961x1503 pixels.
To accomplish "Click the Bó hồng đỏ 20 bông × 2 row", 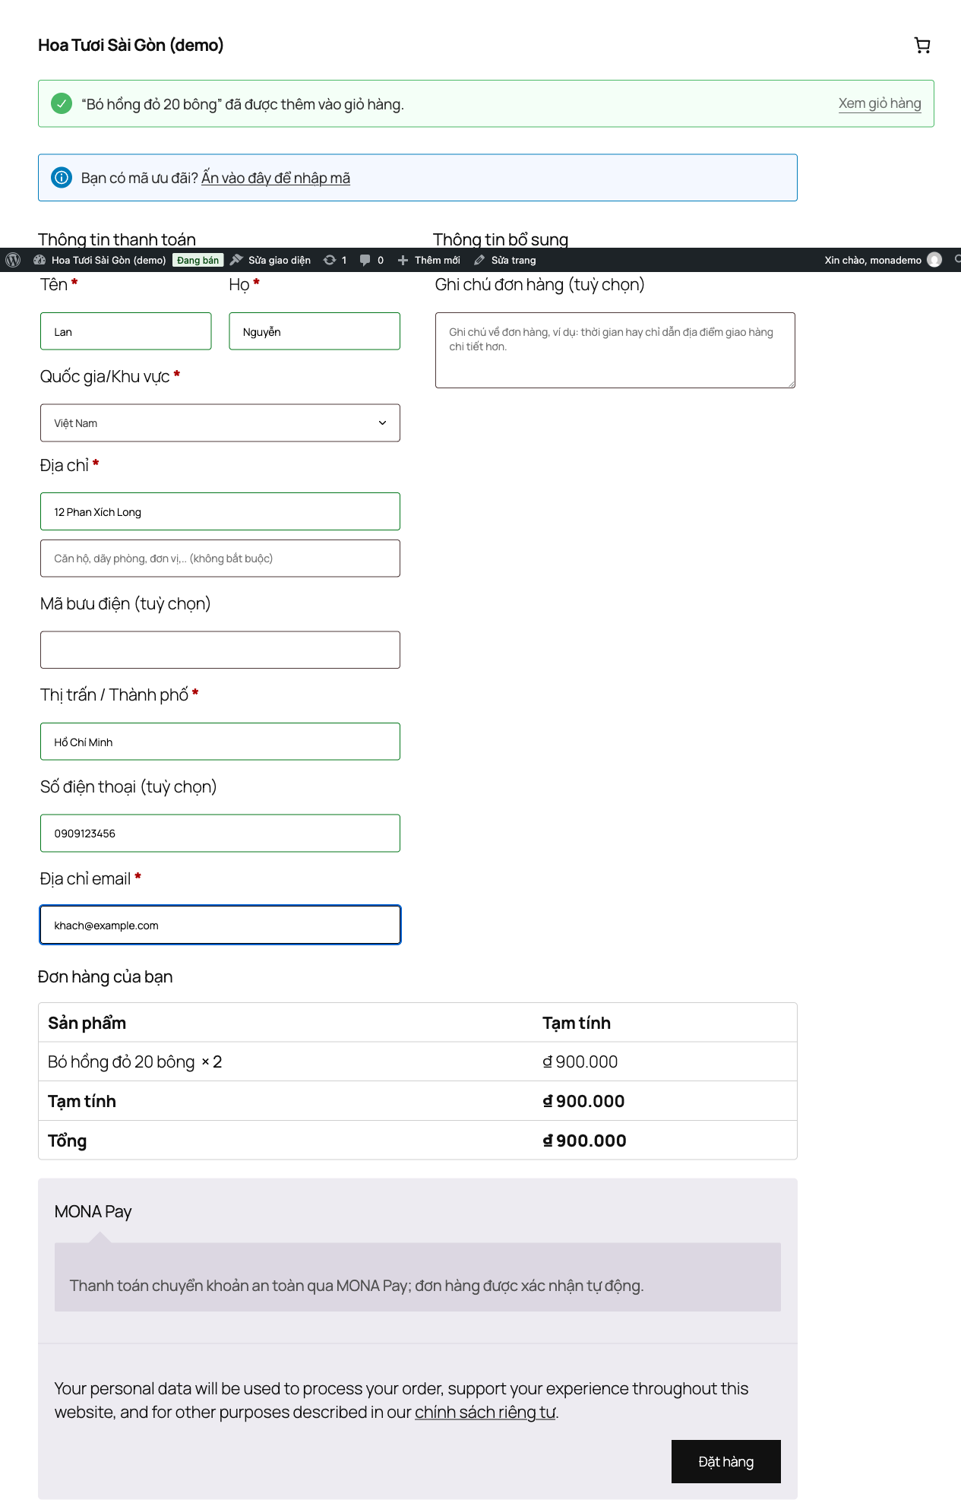I will tap(418, 1062).
